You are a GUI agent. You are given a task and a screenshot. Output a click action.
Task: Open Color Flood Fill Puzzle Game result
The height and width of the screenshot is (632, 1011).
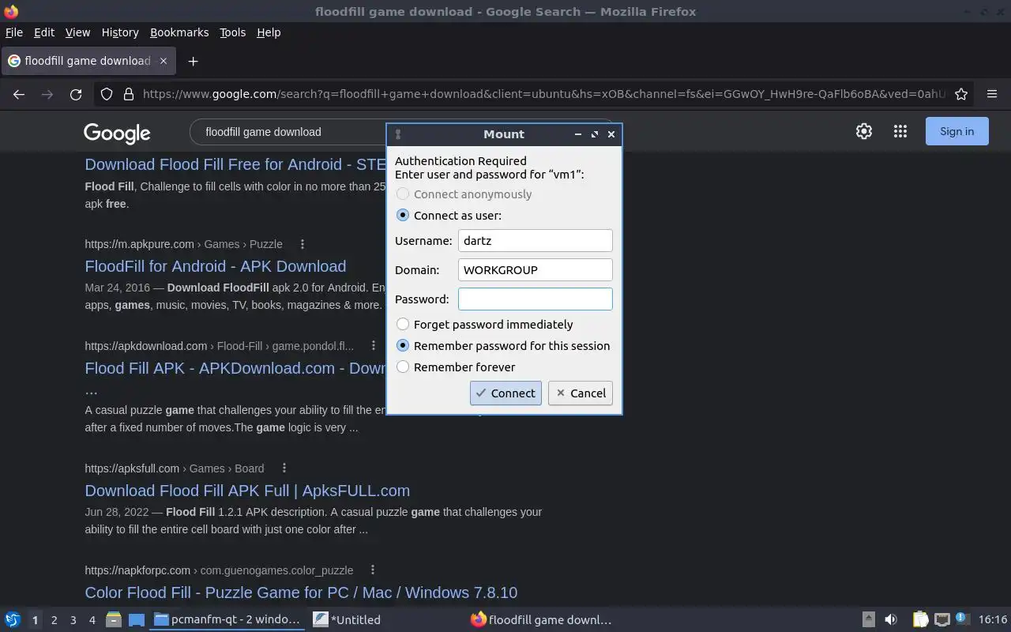(301, 592)
